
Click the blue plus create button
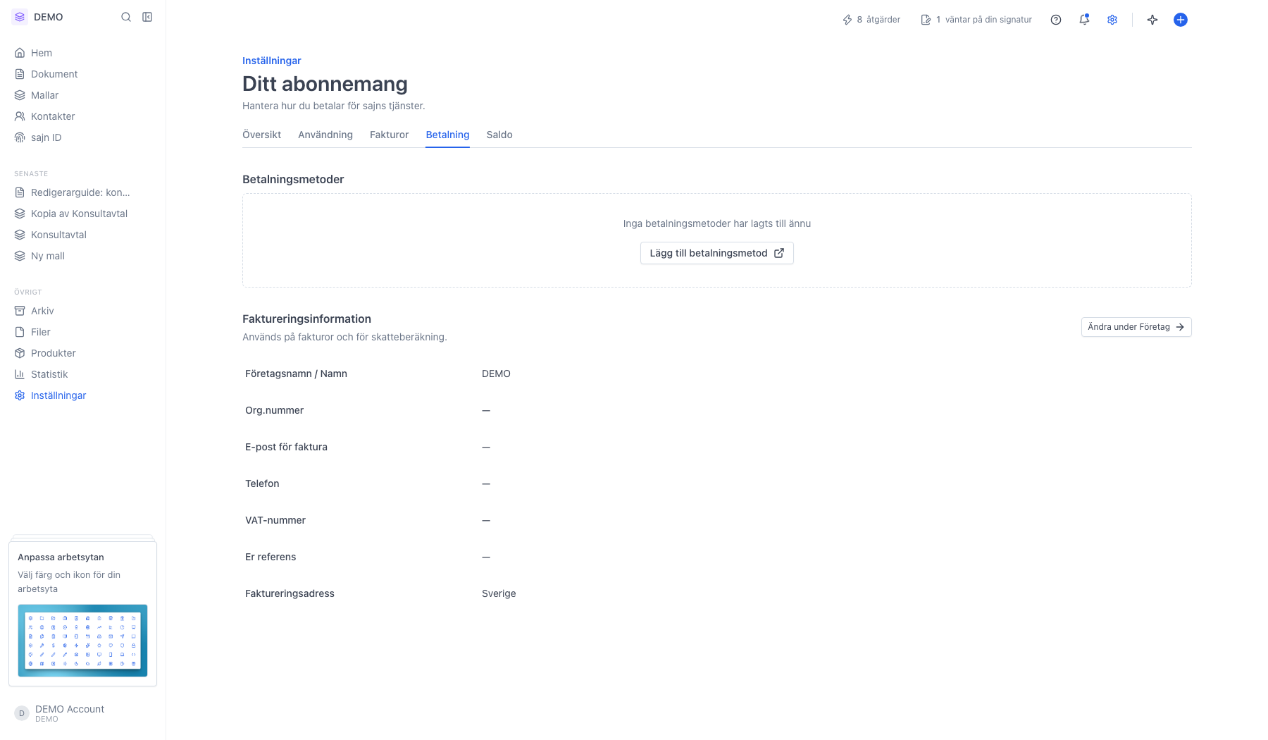click(x=1181, y=20)
